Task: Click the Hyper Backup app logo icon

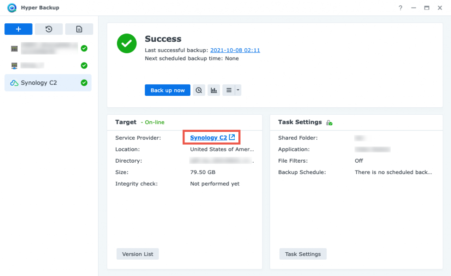Action: pyautogui.click(x=12, y=8)
